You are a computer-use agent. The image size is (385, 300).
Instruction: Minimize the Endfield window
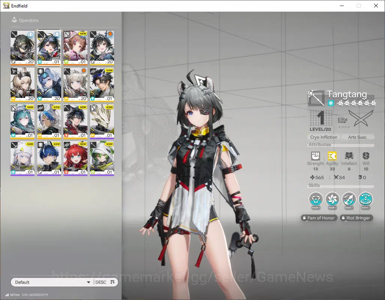341,6
